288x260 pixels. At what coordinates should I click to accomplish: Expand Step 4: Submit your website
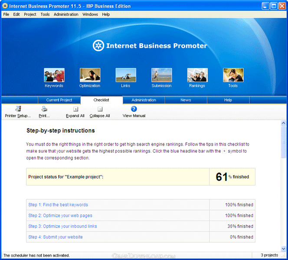(x=56, y=237)
